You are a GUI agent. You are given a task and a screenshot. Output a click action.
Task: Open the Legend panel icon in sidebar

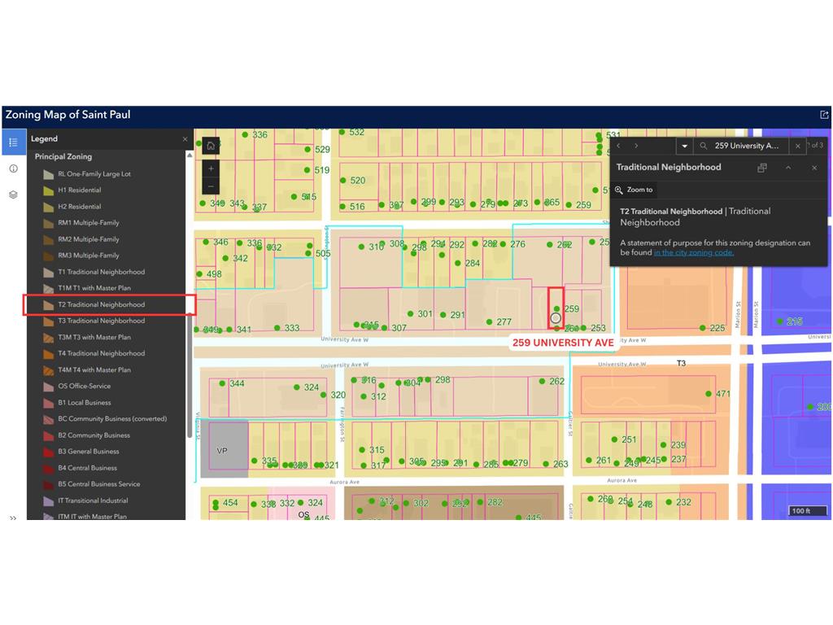(x=13, y=142)
